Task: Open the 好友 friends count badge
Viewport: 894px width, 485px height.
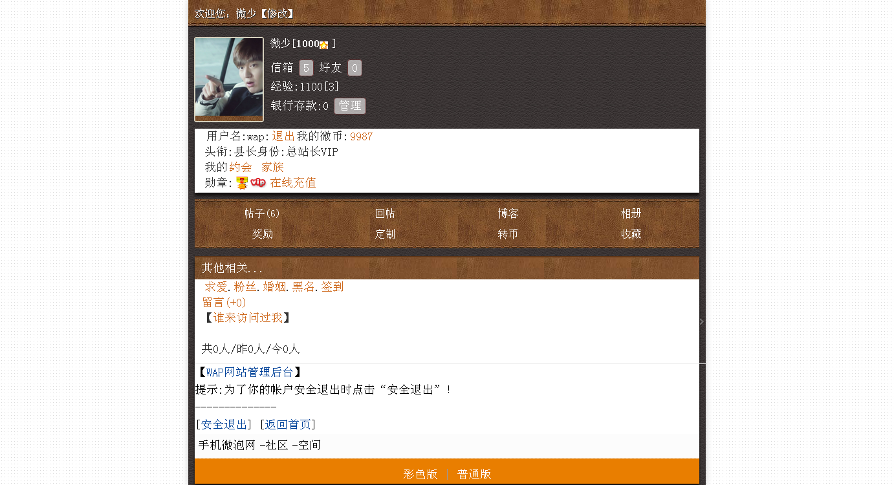Action: point(354,68)
